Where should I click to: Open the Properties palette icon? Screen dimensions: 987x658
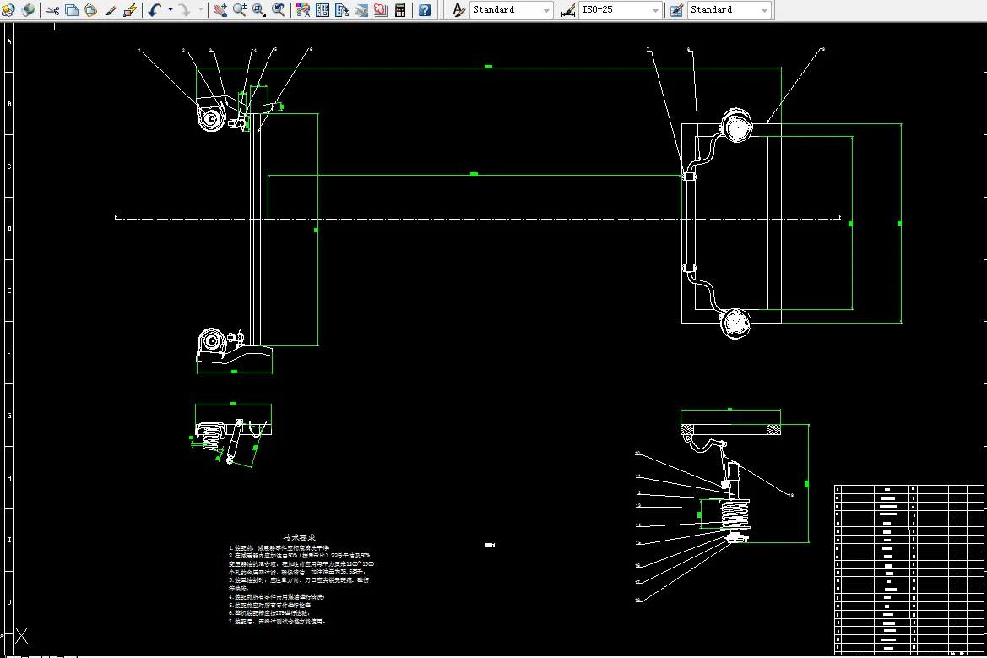point(303,10)
